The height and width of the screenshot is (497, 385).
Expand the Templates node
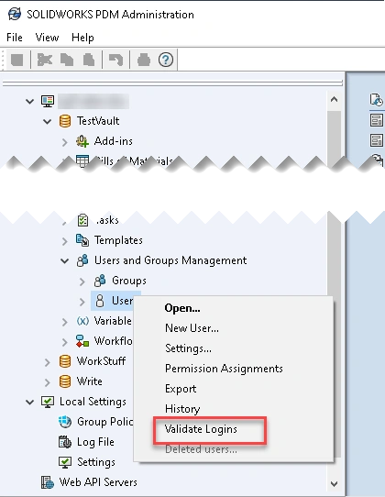tap(65, 241)
